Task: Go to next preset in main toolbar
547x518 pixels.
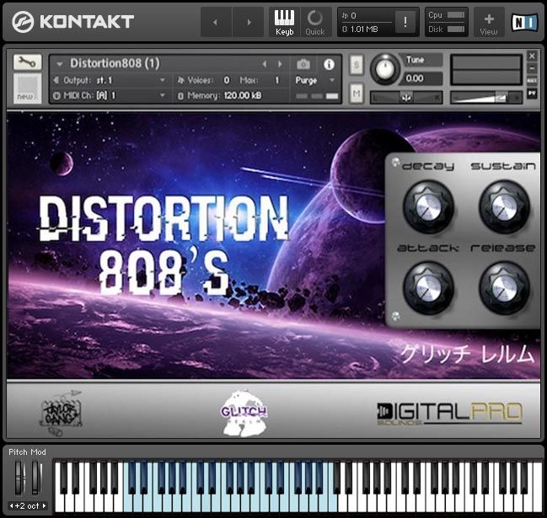Action: click(x=248, y=22)
